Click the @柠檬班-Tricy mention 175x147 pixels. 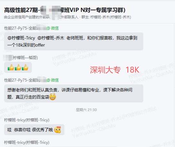(x=21, y=38)
